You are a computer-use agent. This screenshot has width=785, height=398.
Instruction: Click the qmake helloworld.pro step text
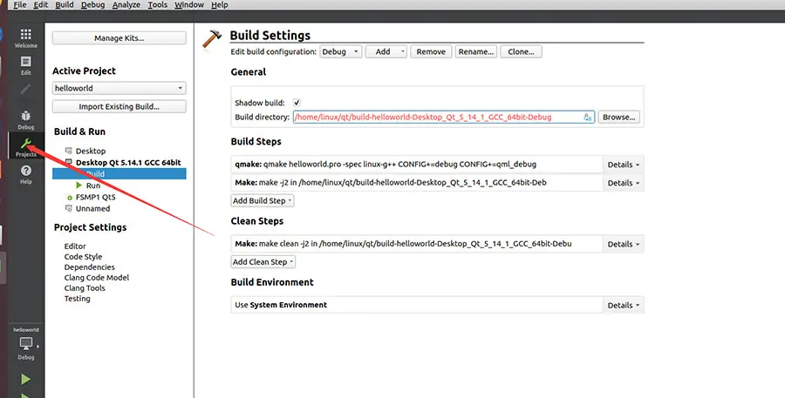(x=386, y=165)
